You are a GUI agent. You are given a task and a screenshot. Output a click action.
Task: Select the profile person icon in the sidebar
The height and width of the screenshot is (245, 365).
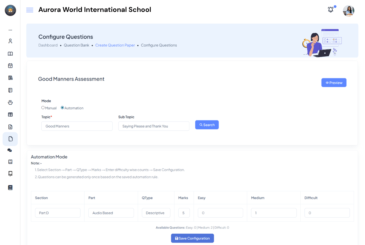(10, 41)
